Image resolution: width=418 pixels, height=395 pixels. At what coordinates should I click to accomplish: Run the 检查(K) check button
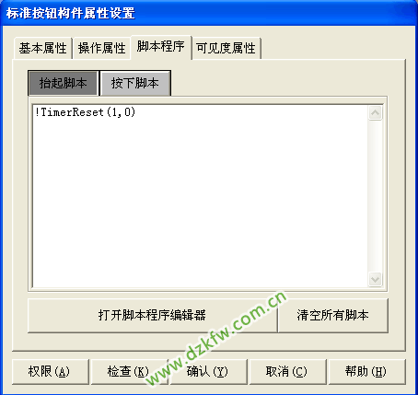(130, 372)
